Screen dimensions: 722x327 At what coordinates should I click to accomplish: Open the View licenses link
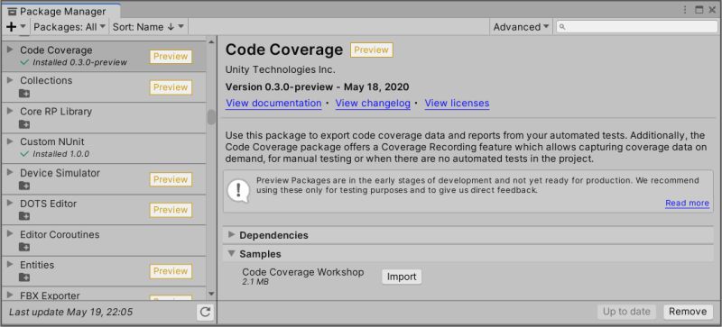[457, 103]
